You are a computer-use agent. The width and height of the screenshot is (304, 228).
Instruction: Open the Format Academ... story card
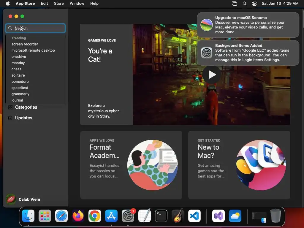(131, 165)
